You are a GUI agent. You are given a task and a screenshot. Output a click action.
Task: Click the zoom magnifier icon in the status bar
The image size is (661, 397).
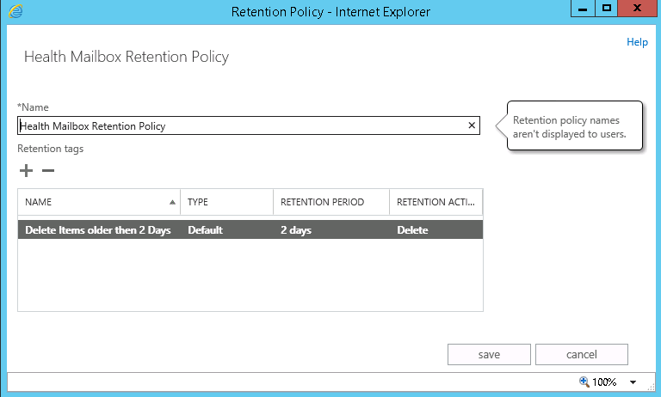coord(584,382)
